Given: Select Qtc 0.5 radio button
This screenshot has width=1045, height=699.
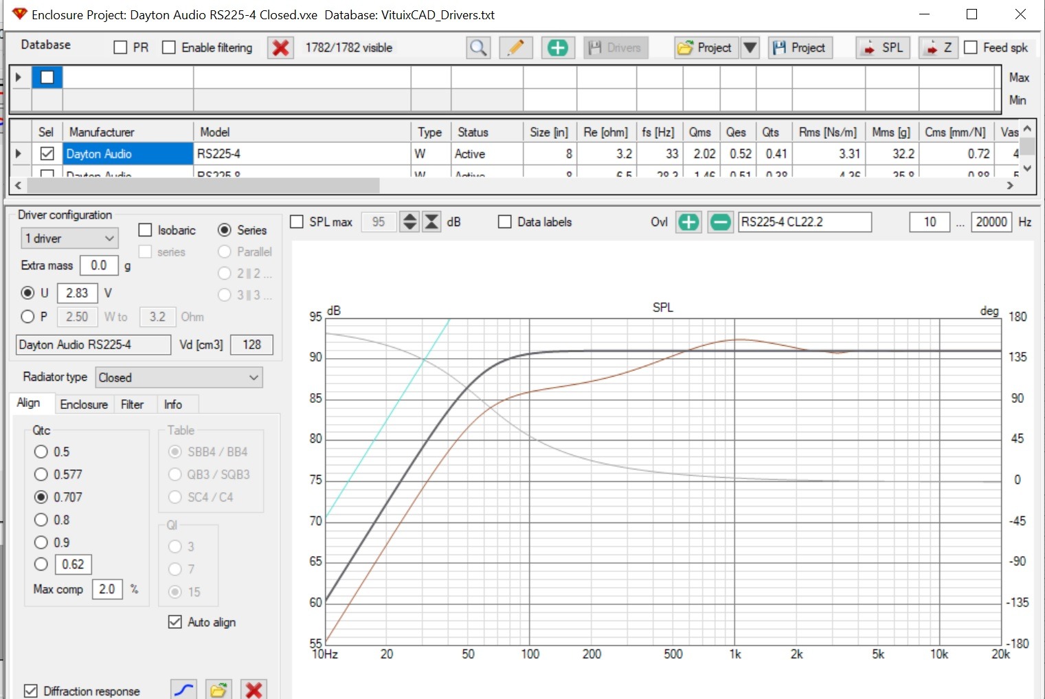Looking at the screenshot, I should click(x=41, y=452).
